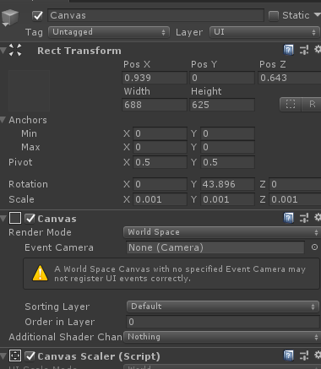Click Anchors Max X field
The image size is (321, 369).
[x=160, y=147]
